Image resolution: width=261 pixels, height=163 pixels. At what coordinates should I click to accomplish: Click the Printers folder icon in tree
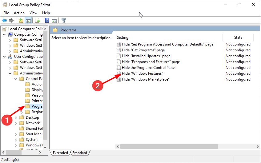27,101
